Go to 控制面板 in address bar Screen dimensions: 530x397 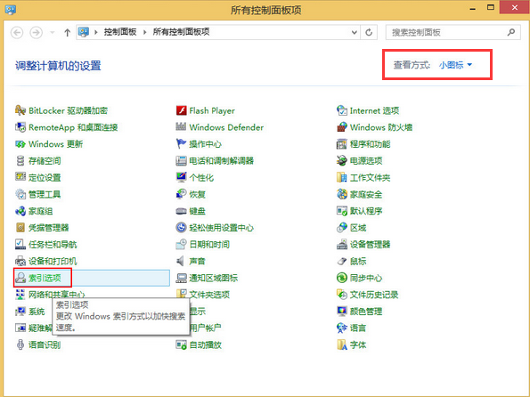pyautogui.click(x=120, y=32)
